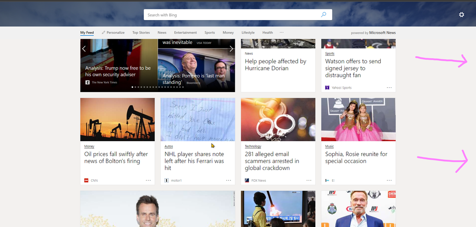
Task: Click the Music category label
Action: pos(329,146)
